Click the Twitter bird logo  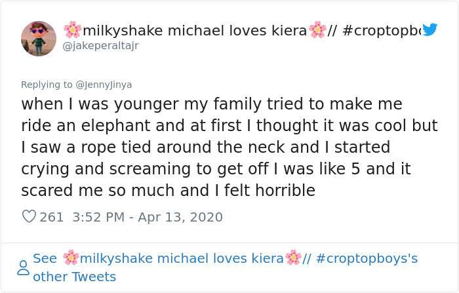(429, 29)
